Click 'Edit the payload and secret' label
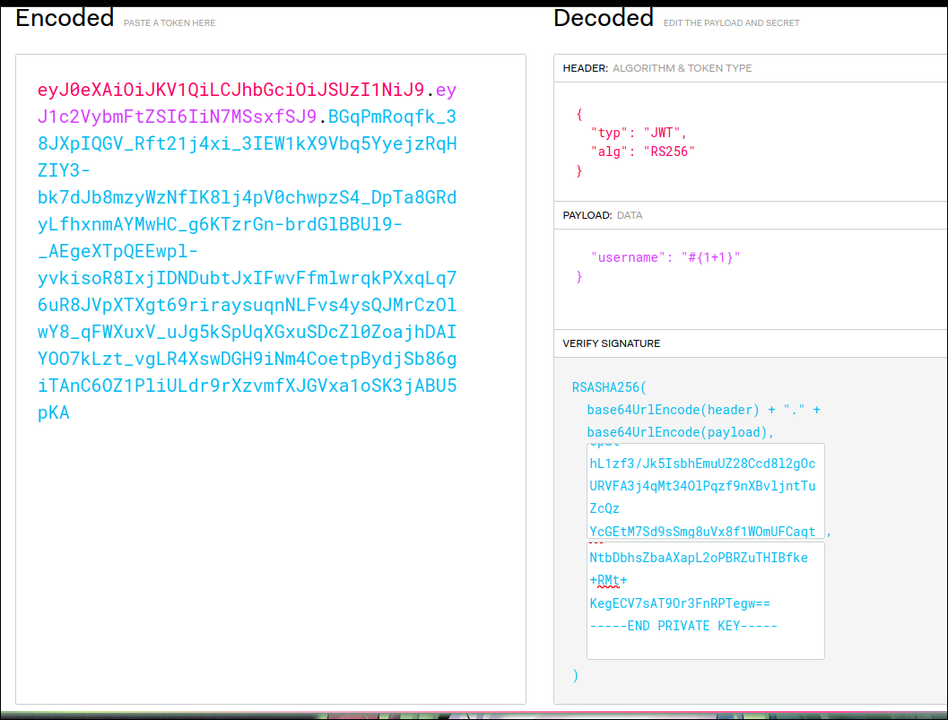This screenshot has width=948, height=720. [x=731, y=22]
